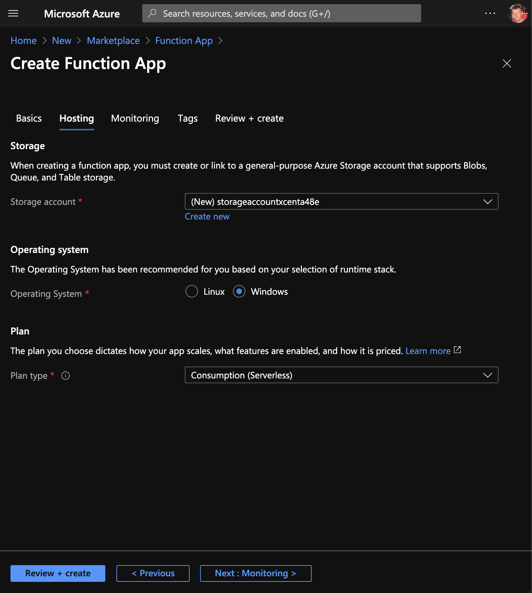Focus the search resources input field

[281, 13]
